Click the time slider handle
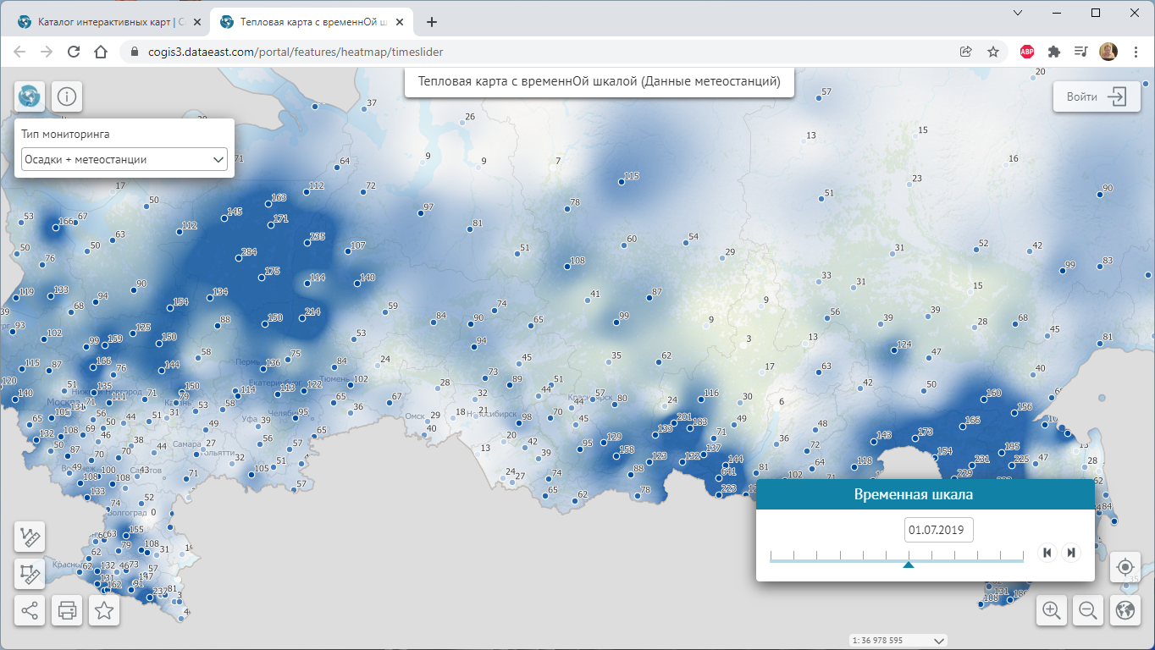 pyautogui.click(x=908, y=563)
